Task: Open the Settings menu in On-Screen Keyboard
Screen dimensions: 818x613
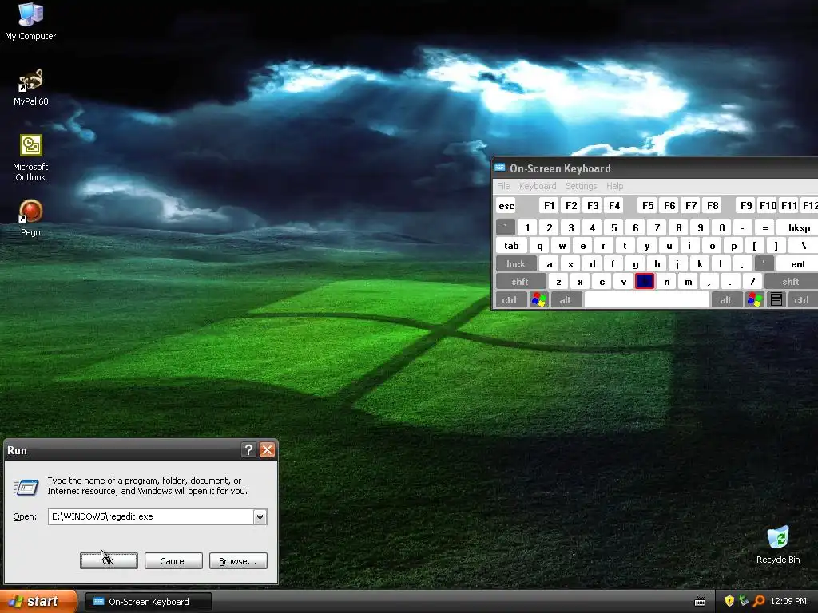Action: click(x=582, y=186)
